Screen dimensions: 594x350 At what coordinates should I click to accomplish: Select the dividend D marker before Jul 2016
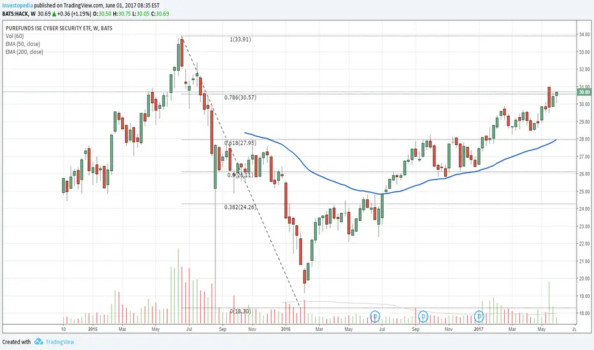375,316
